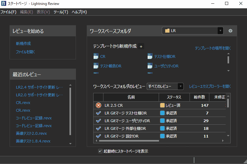This screenshot has width=247, height=164.
Task: Sort by 総件数 column header
Action: pos(199,97)
